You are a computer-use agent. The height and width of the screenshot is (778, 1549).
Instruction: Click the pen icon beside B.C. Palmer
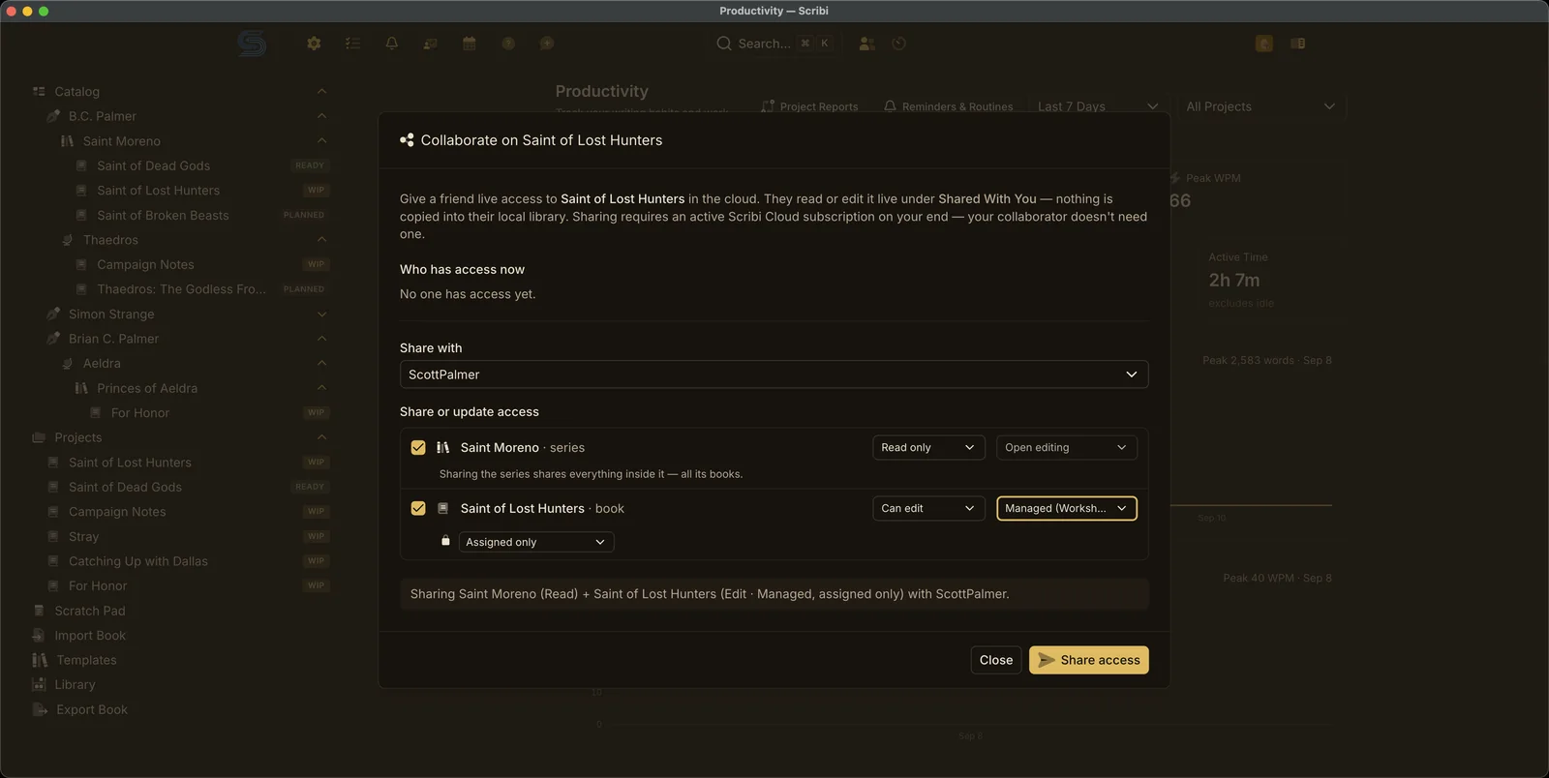[x=53, y=116]
